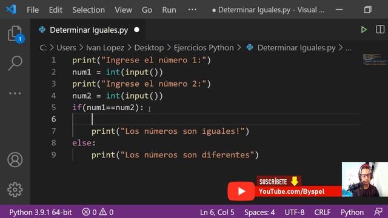Click the VS Code logo icon

(x=11, y=10)
